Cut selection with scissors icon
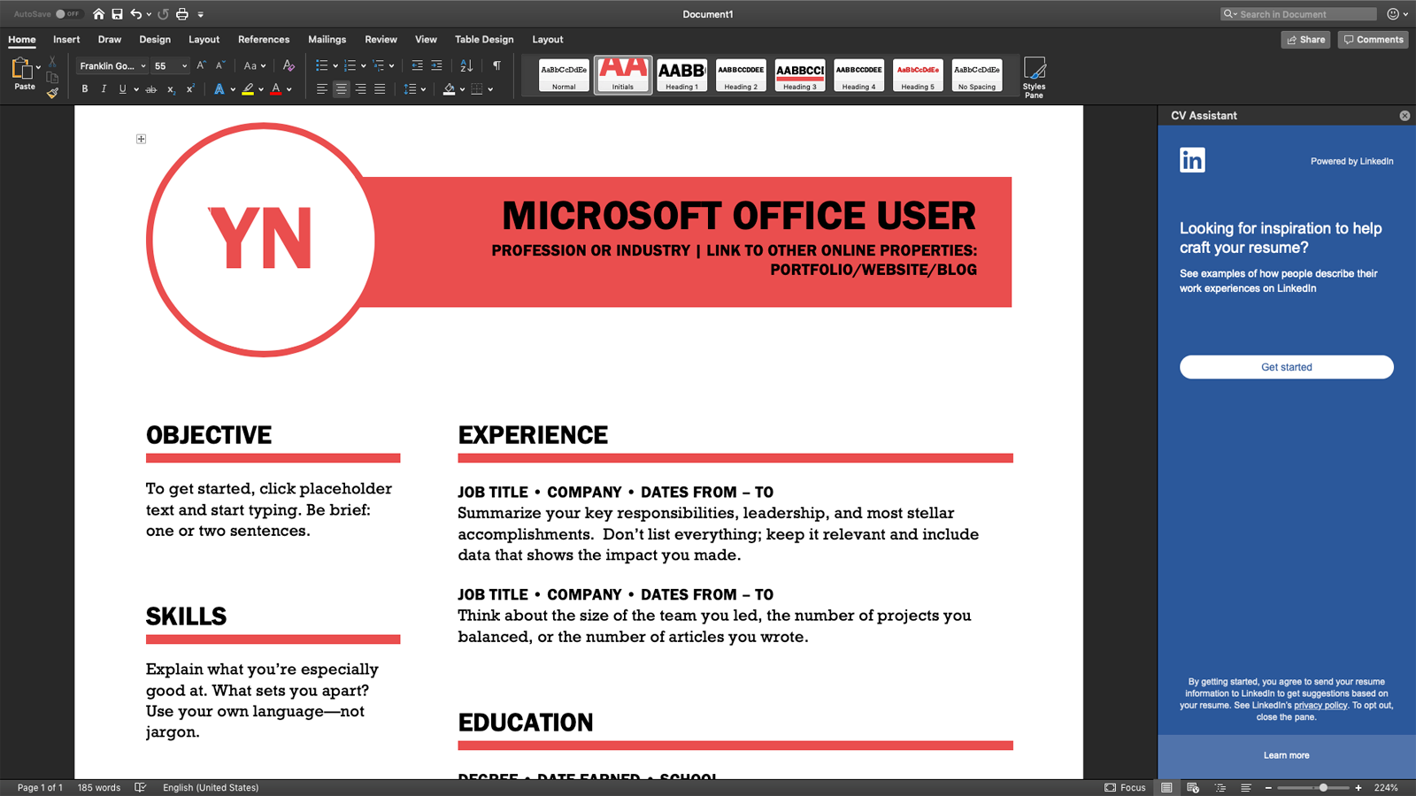 point(52,62)
